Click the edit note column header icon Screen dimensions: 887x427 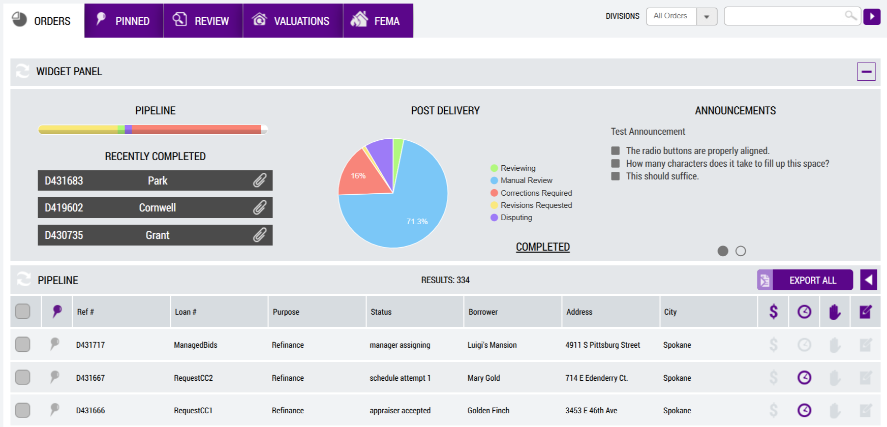click(866, 311)
